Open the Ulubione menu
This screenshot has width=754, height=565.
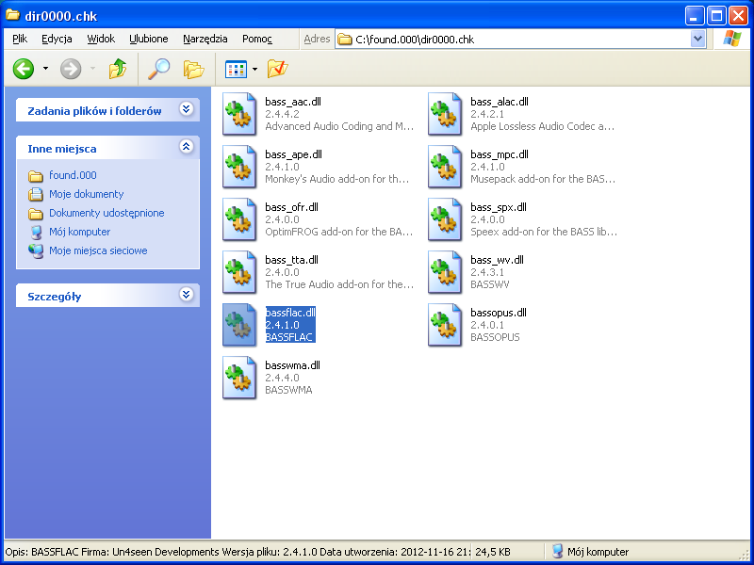(x=149, y=39)
